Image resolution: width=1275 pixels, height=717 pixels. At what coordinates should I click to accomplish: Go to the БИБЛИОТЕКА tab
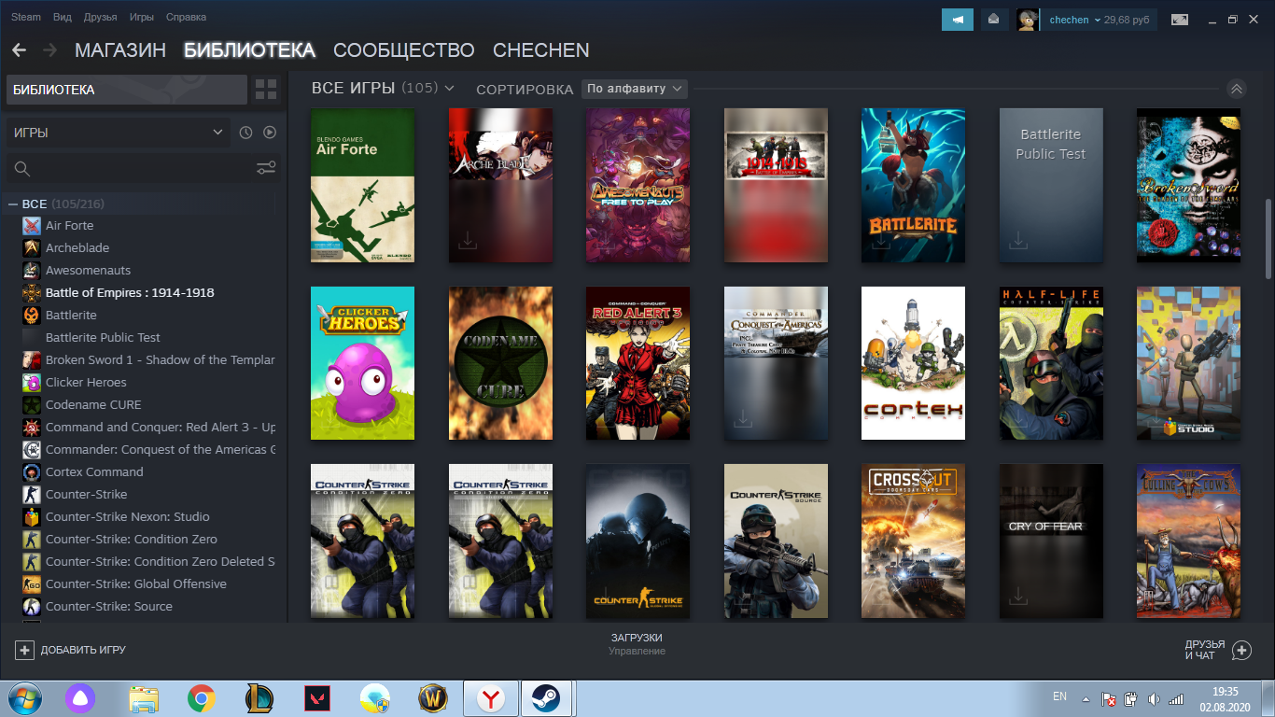tap(249, 50)
